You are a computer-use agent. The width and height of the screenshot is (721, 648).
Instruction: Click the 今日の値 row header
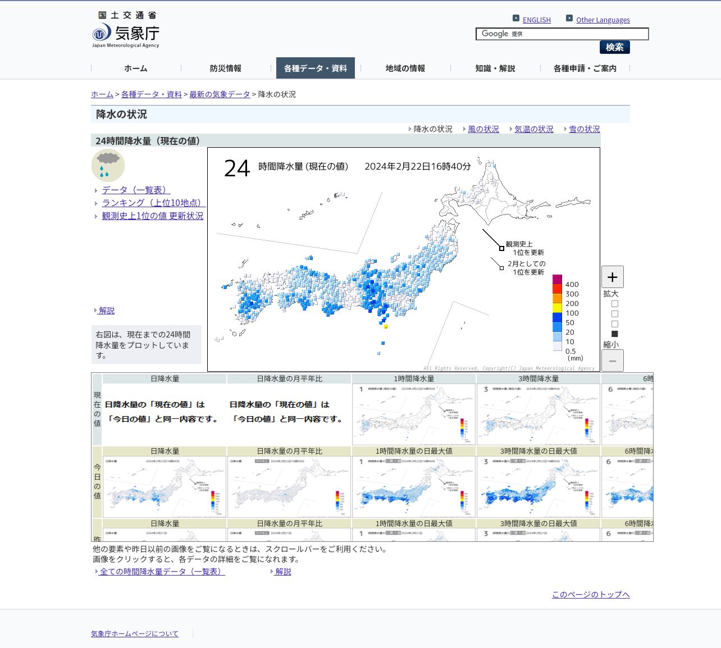(97, 482)
